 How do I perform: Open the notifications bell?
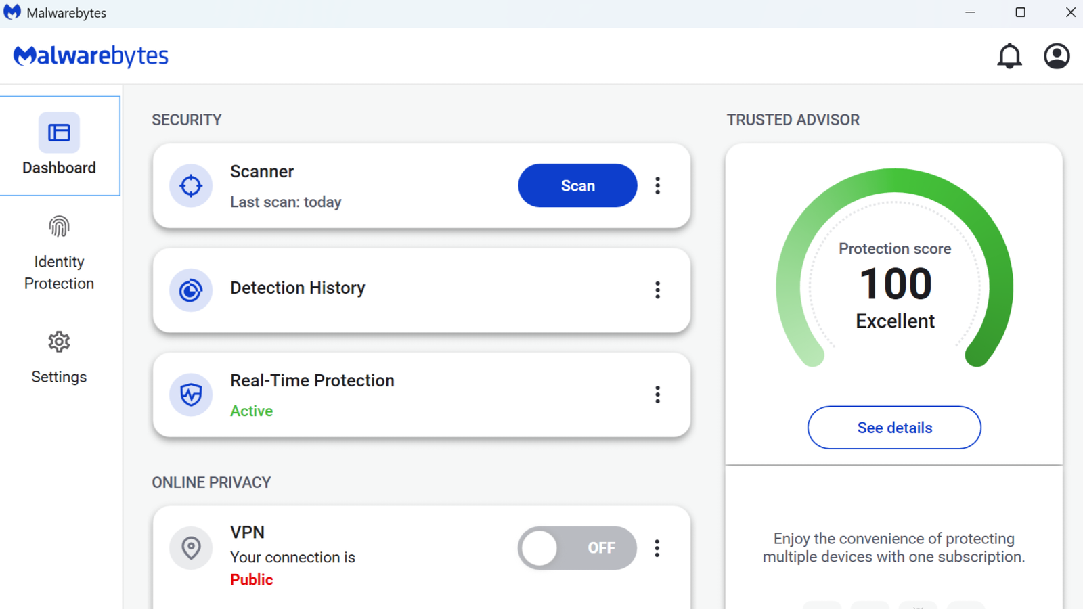(x=1009, y=56)
